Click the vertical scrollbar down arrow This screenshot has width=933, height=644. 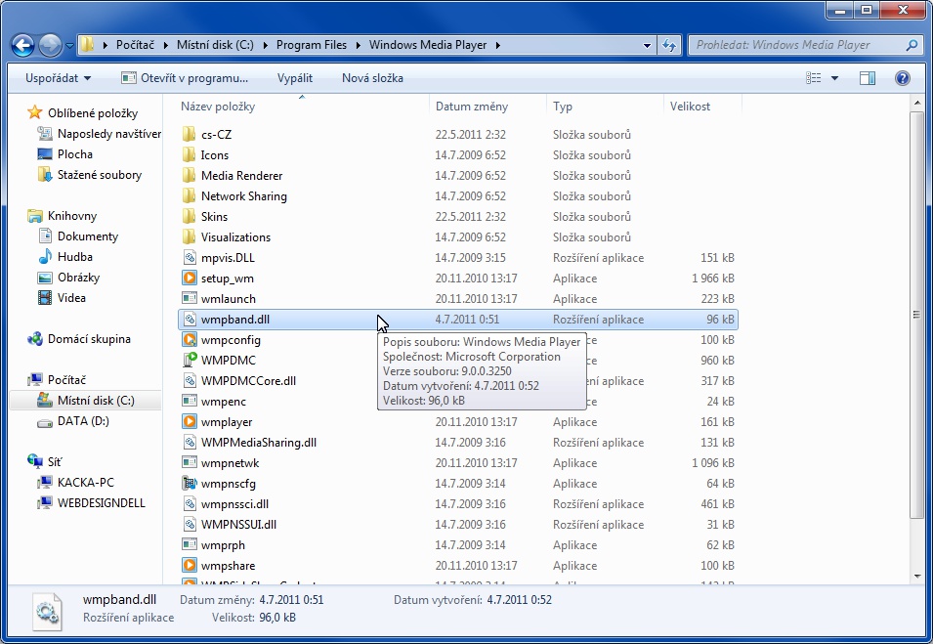(917, 577)
